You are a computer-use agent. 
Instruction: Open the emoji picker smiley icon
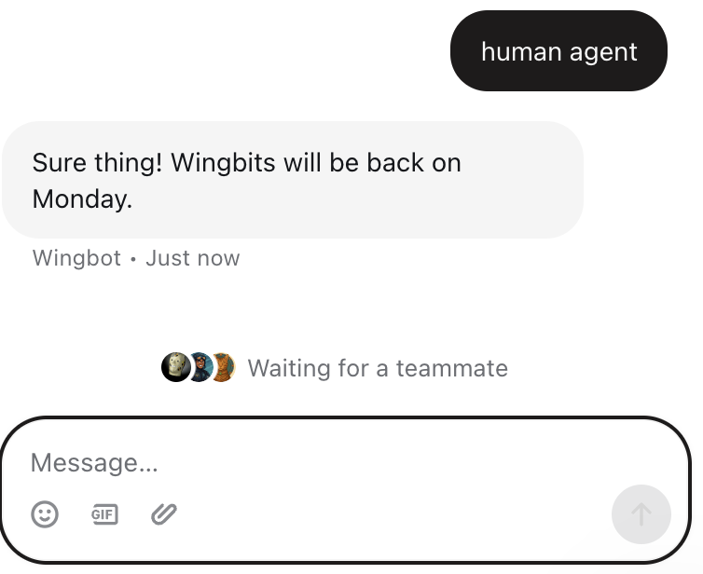(x=45, y=514)
